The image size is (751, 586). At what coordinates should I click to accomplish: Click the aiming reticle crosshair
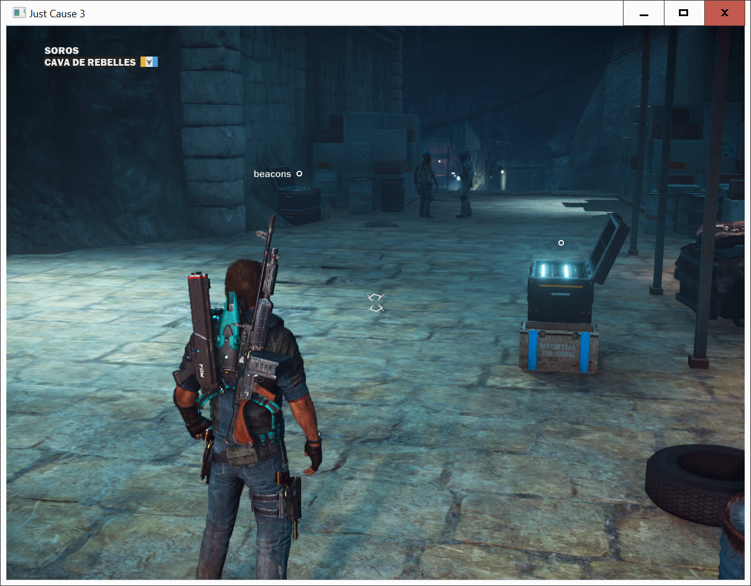[375, 302]
